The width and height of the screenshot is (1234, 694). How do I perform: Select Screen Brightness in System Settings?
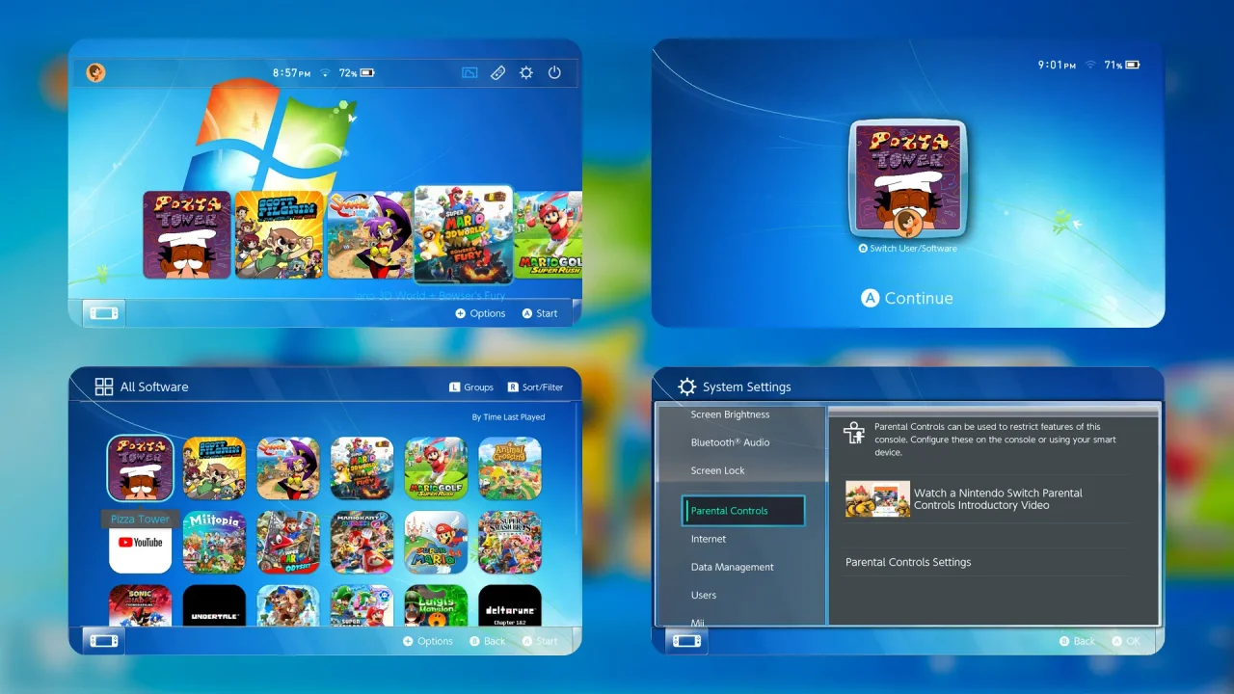[731, 414]
